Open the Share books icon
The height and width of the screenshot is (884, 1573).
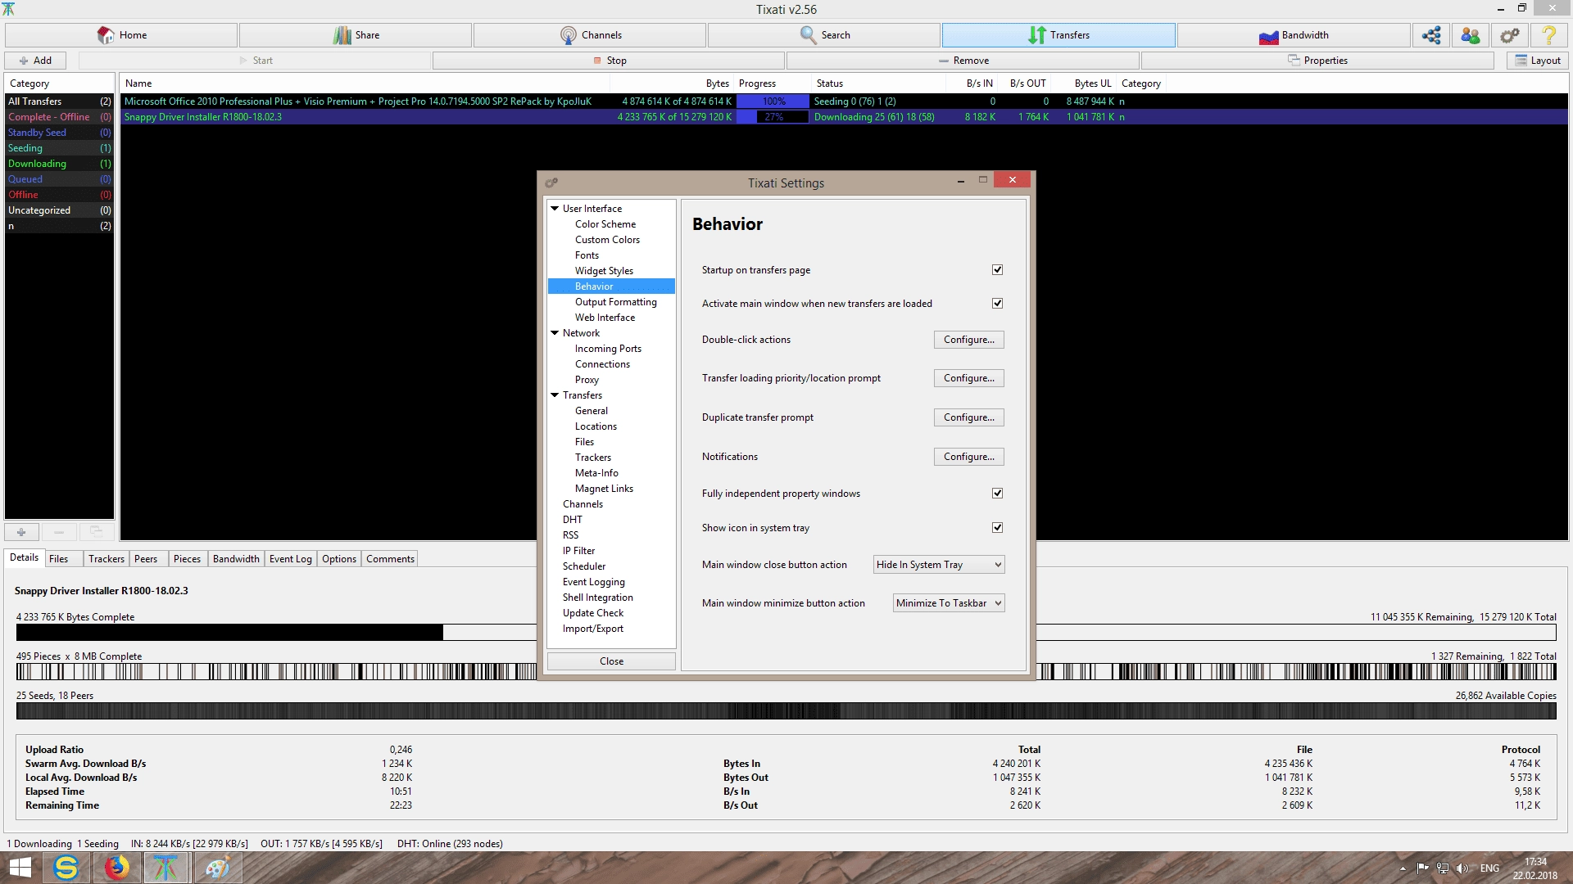(342, 35)
